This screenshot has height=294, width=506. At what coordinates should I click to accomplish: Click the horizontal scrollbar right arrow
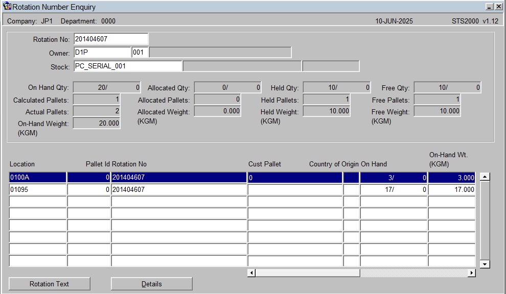click(x=471, y=273)
